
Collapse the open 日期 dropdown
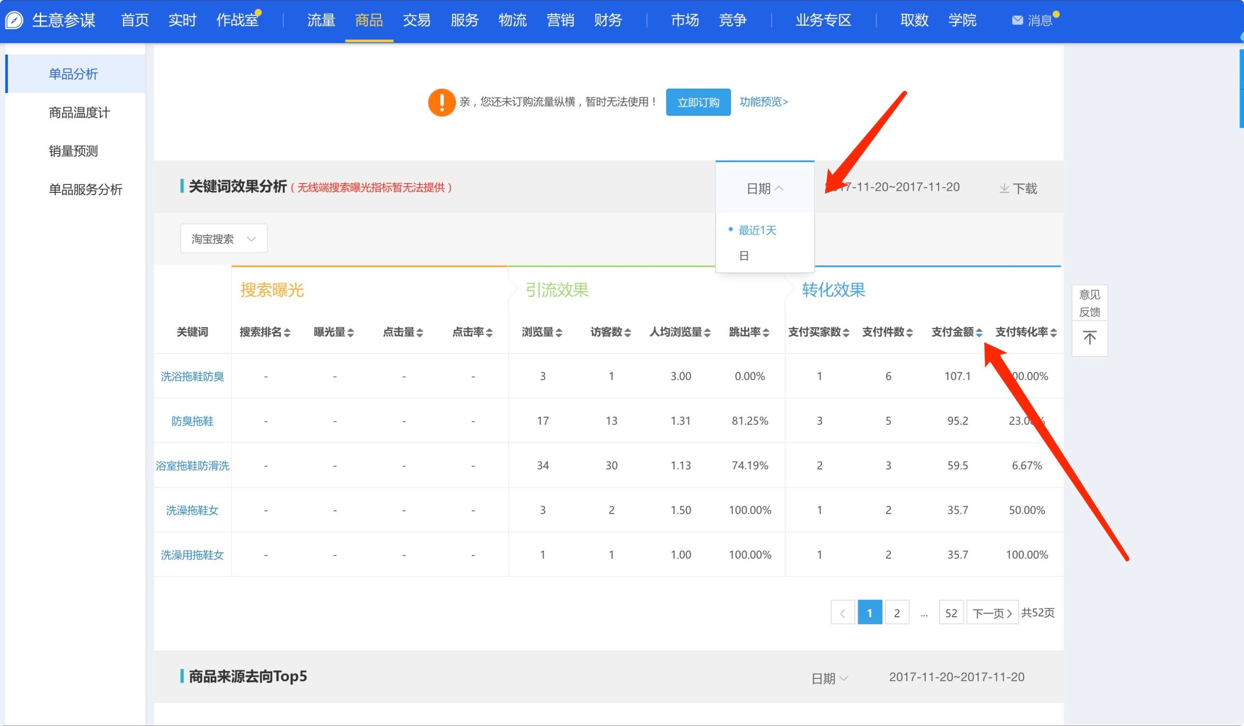(764, 188)
